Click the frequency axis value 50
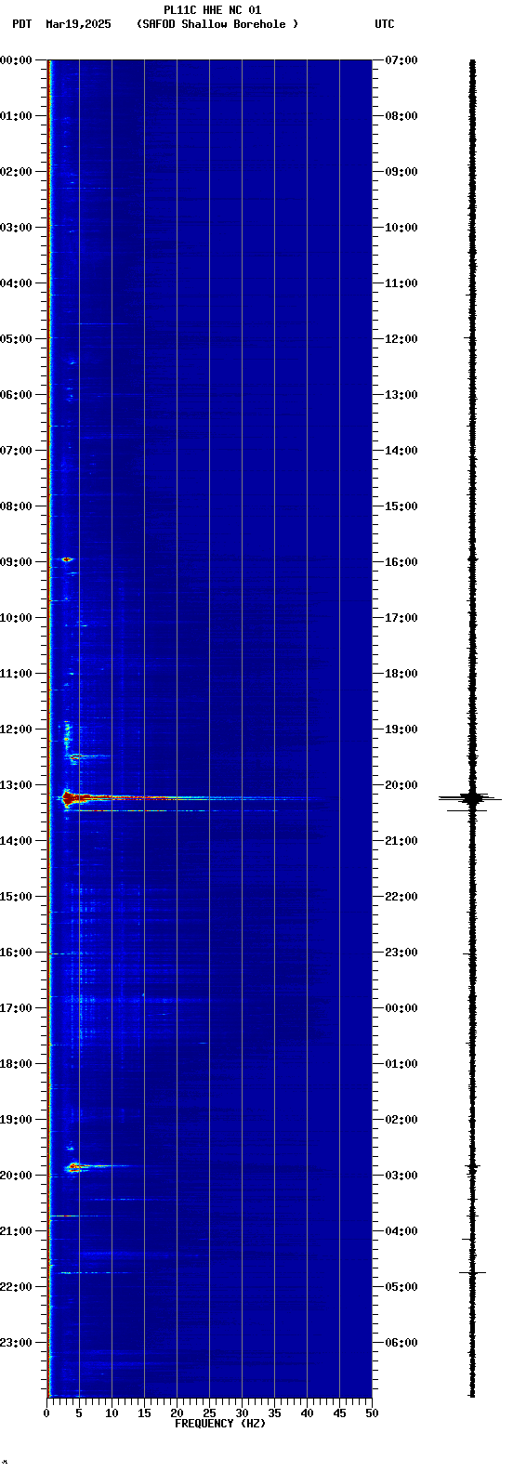 (372, 1413)
